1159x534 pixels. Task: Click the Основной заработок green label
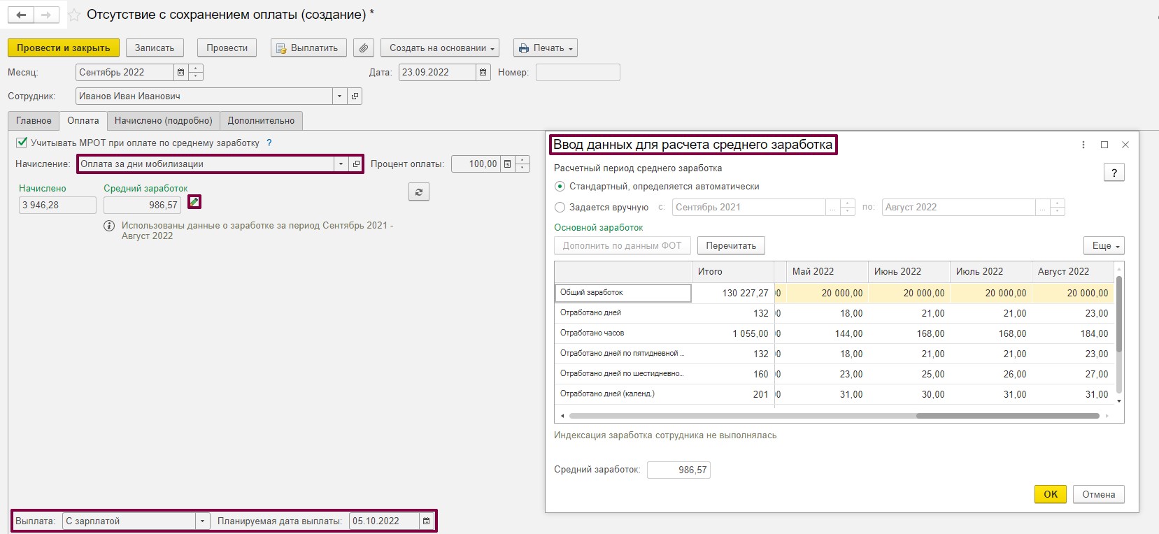point(599,227)
